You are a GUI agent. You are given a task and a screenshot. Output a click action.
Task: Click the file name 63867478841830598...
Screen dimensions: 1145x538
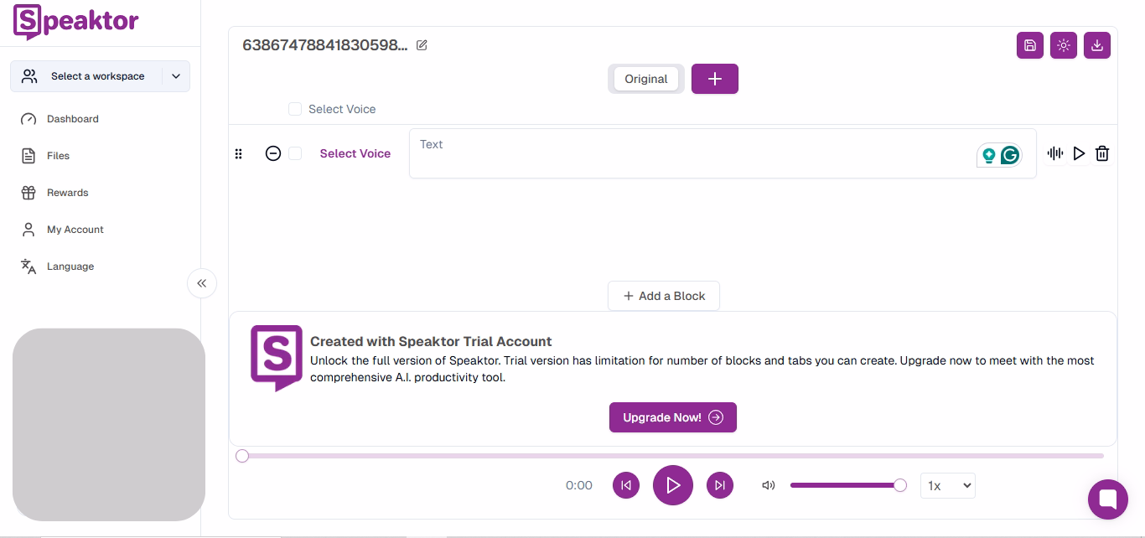click(x=325, y=45)
